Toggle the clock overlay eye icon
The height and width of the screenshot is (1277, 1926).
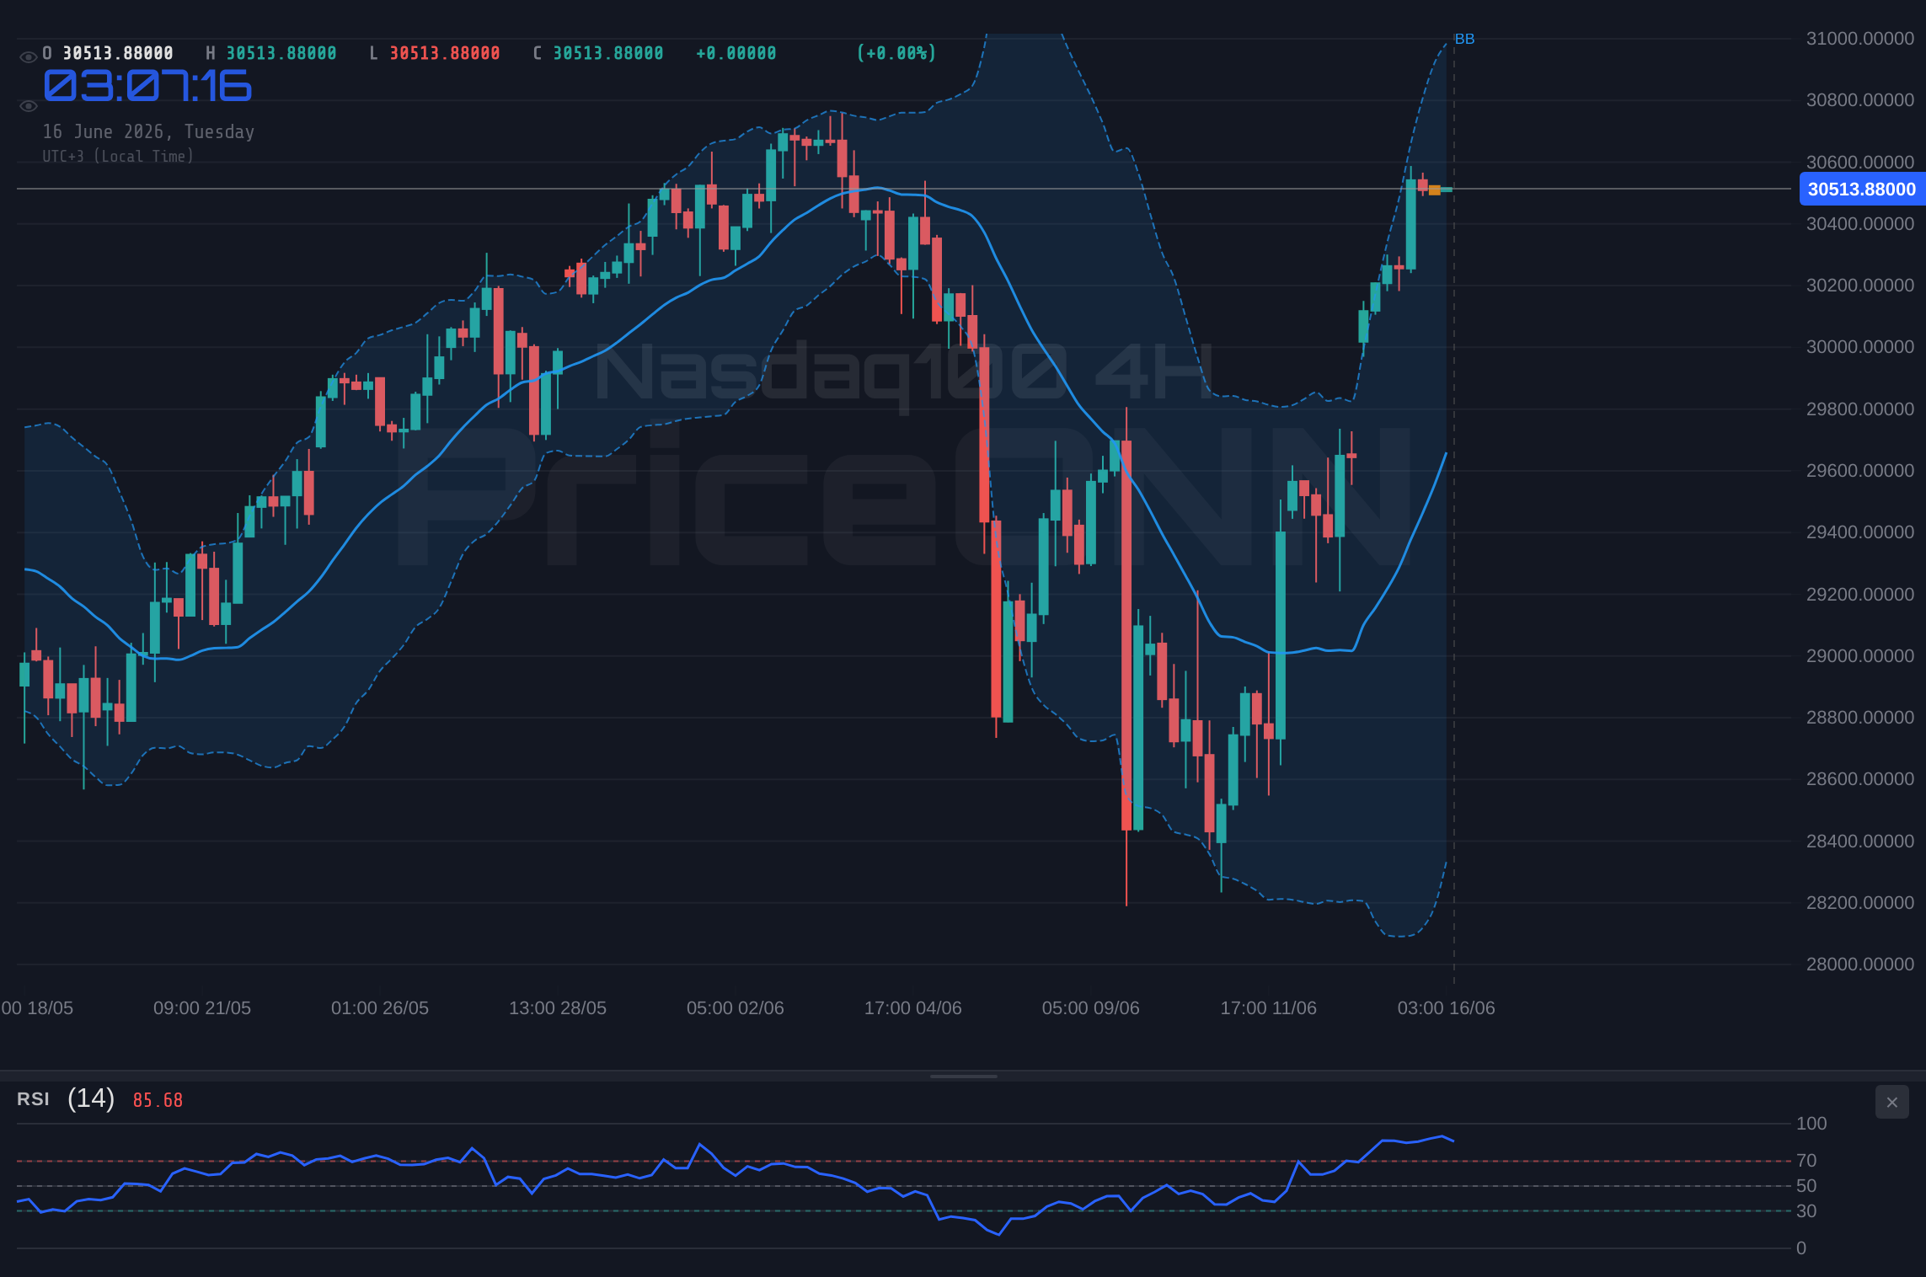28,106
